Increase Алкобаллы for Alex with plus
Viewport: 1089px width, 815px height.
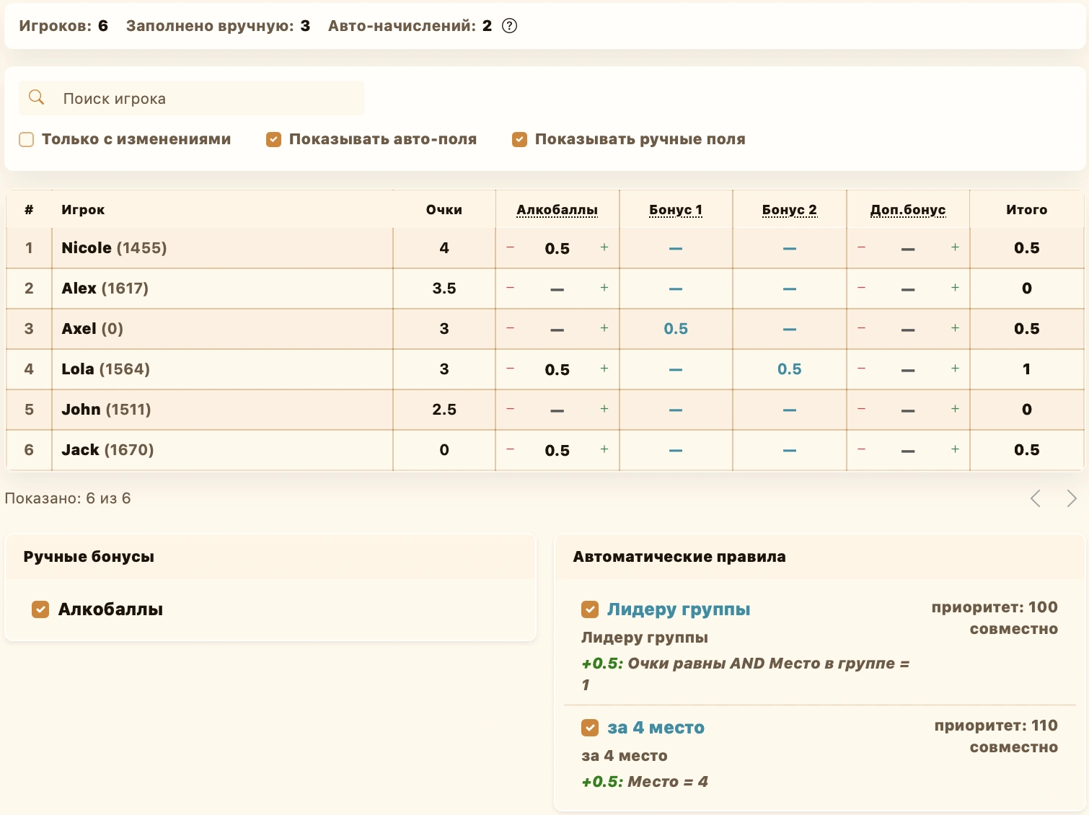click(604, 288)
